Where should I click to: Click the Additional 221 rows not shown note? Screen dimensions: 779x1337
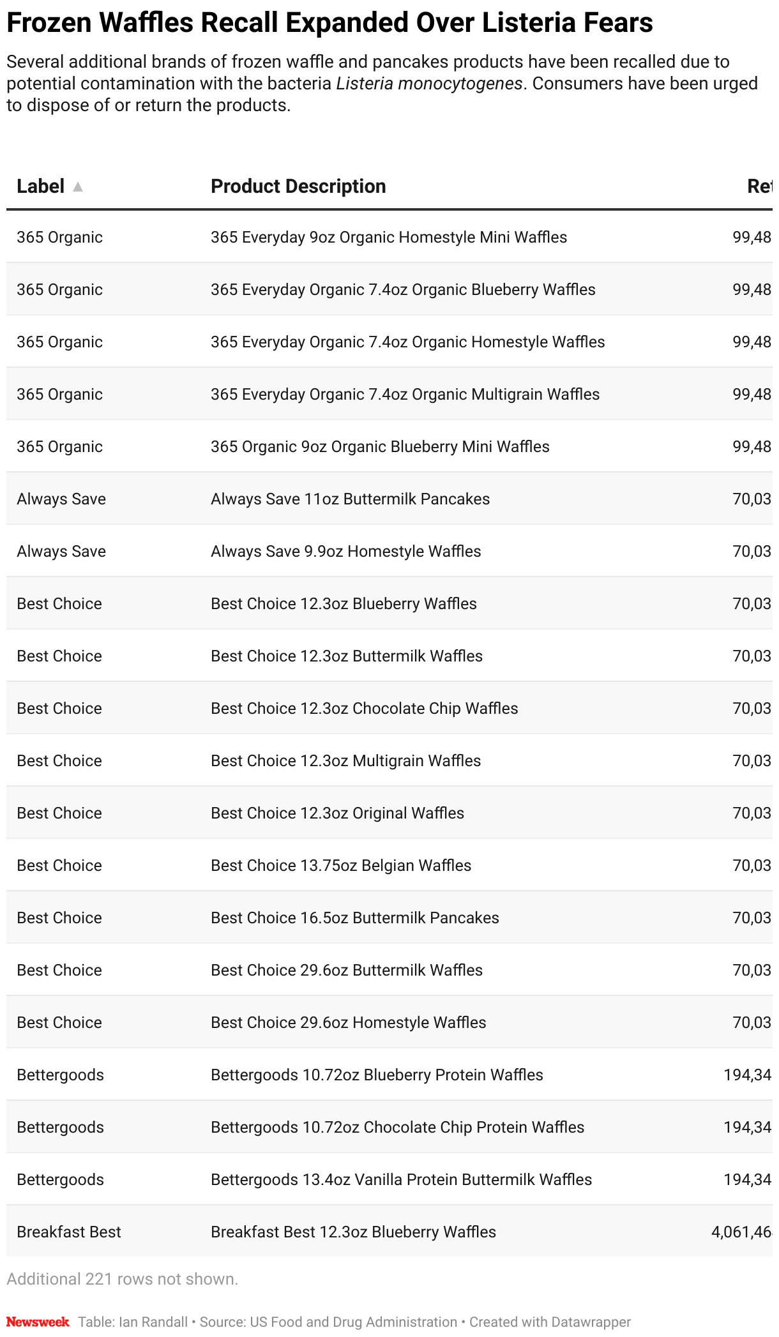[122, 1279]
